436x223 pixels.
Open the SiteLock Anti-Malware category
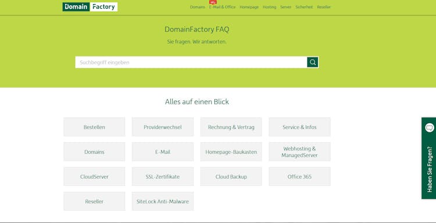pyautogui.click(x=163, y=202)
